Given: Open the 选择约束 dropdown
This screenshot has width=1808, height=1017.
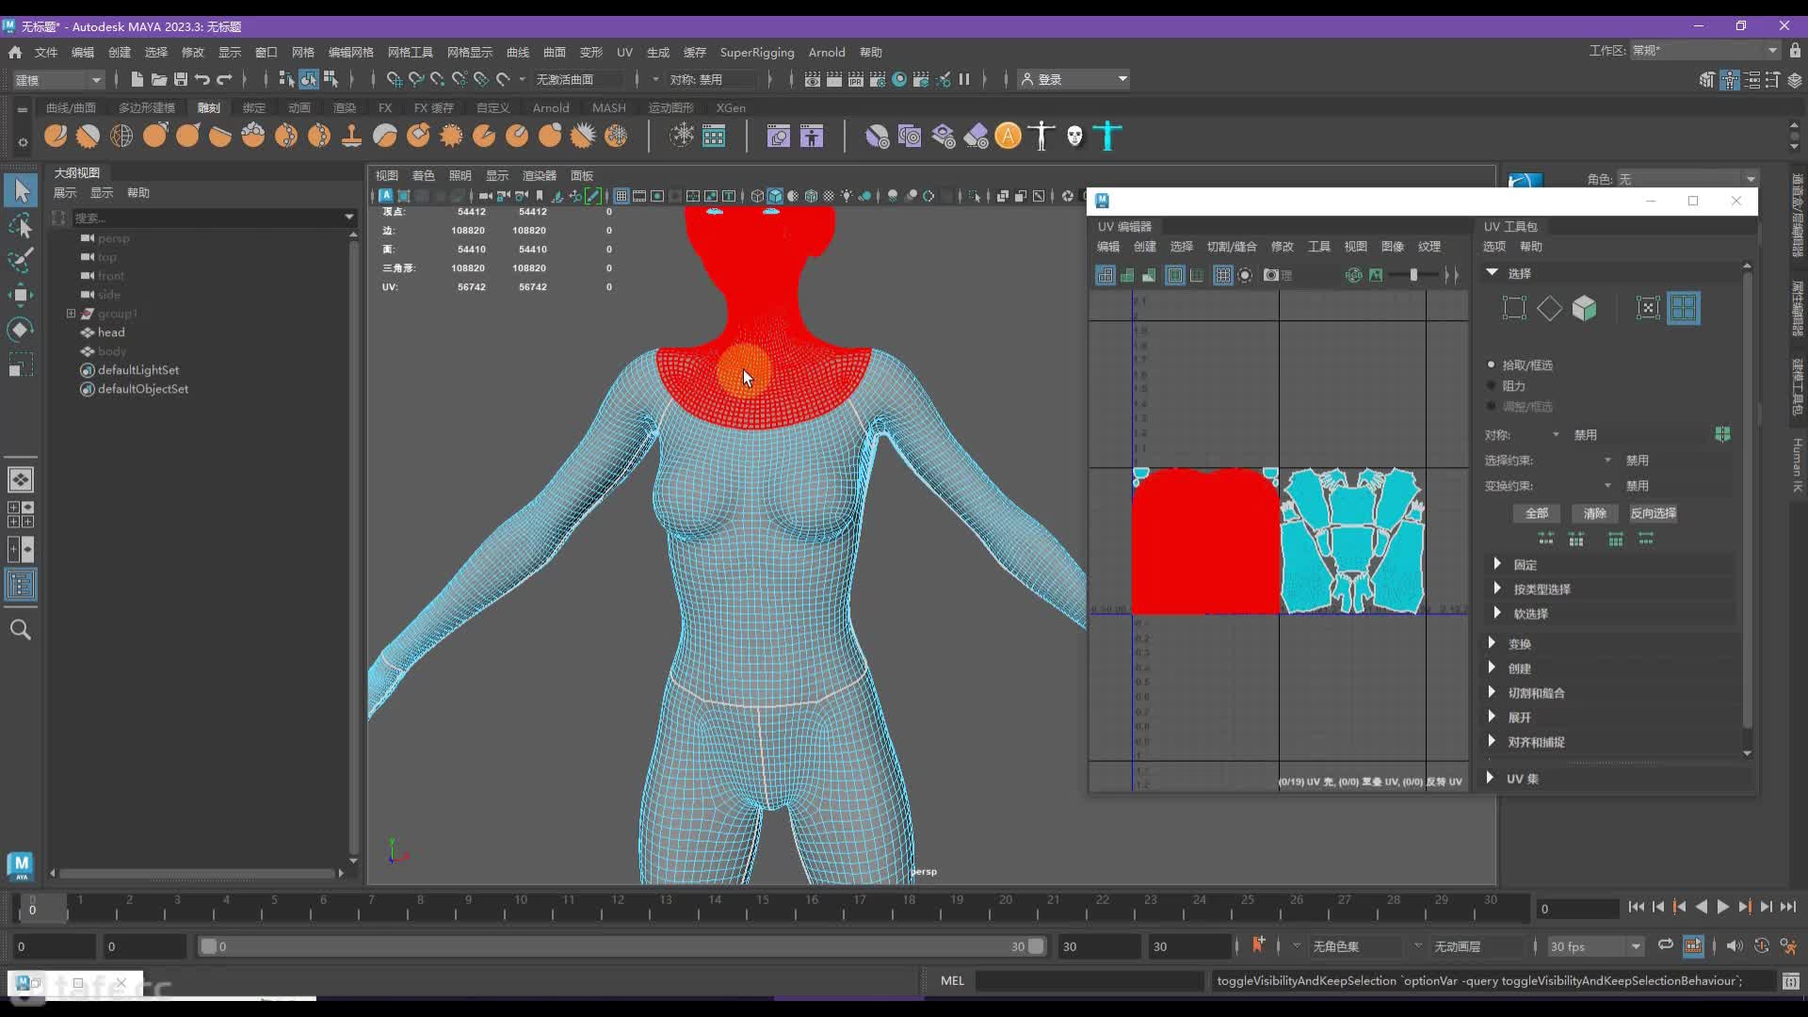Looking at the screenshot, I should tap(1607, 460).
